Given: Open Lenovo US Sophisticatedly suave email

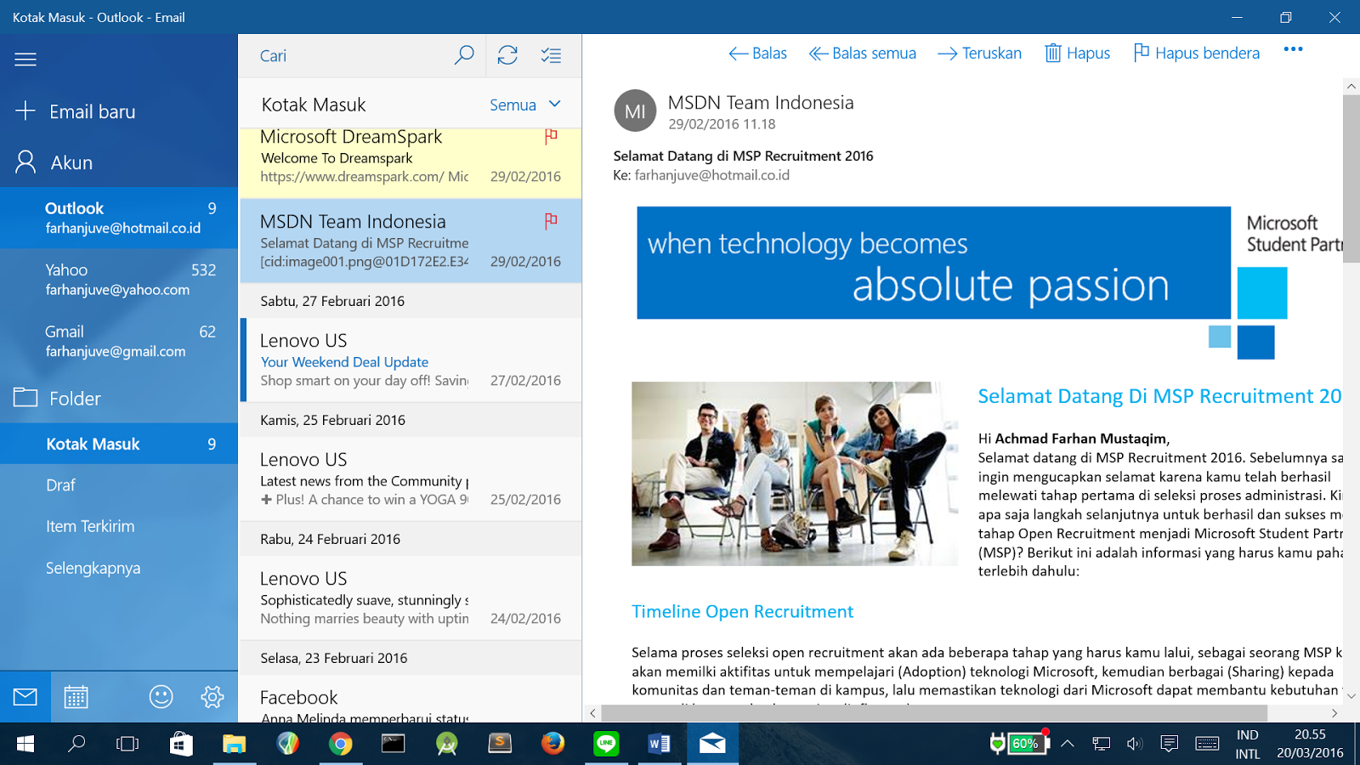Looking at the screenshot, I should pyautogui.click(x=411, y=598).
